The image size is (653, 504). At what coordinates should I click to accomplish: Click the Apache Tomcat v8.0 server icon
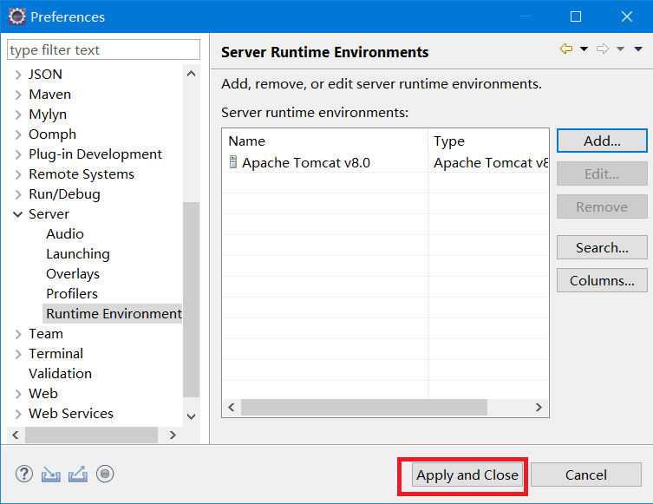point(232,162)
